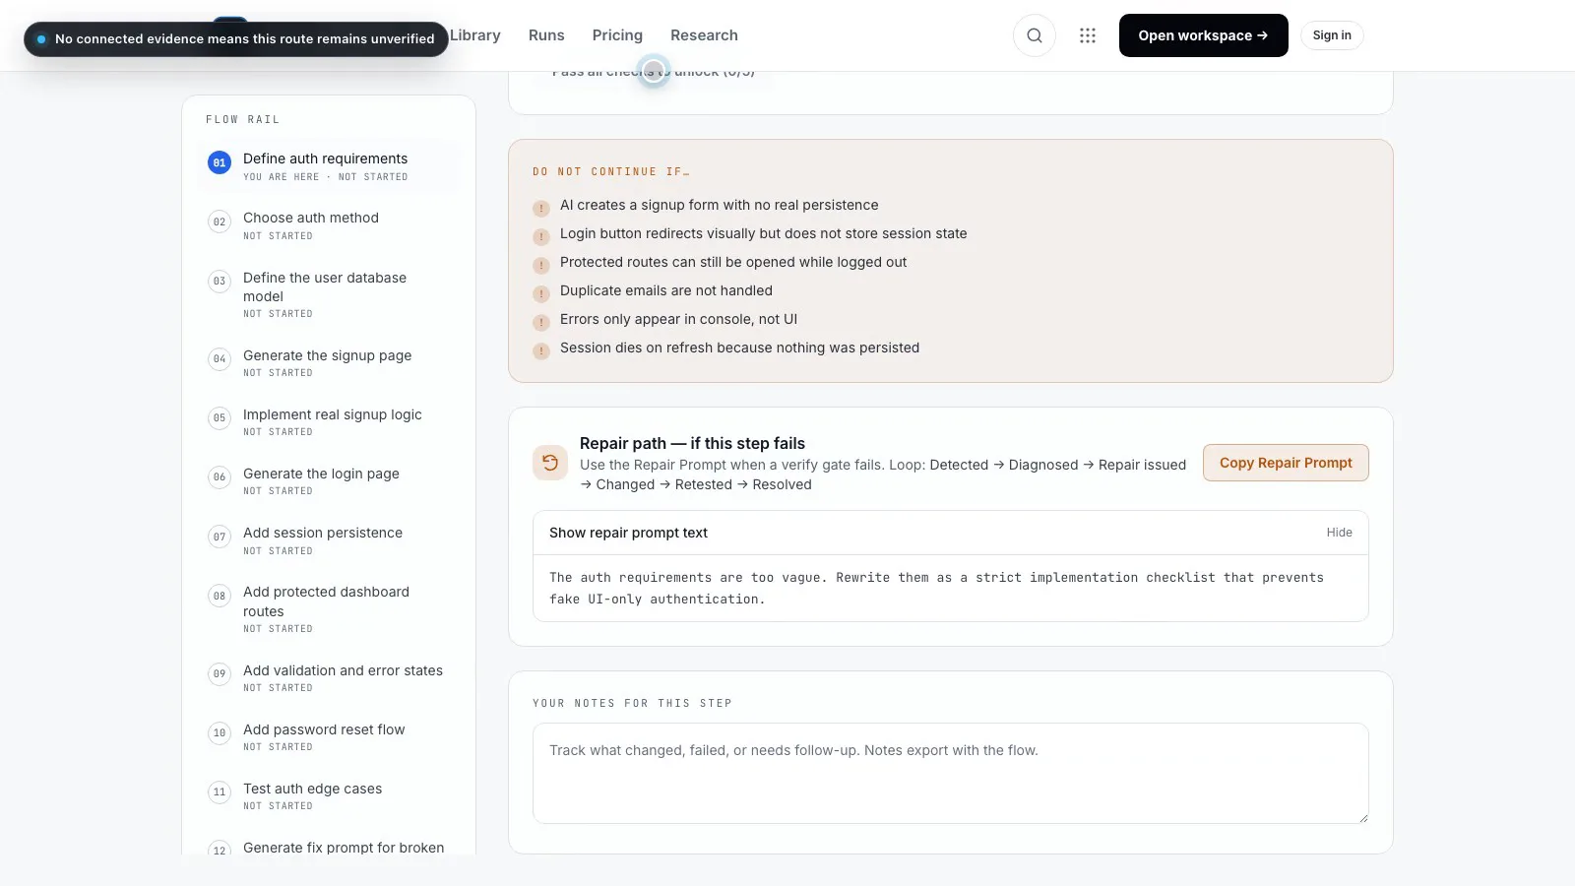Open the Pricing nav item
The width and height of the screenshot is (1575, 886).
(617, 35)
